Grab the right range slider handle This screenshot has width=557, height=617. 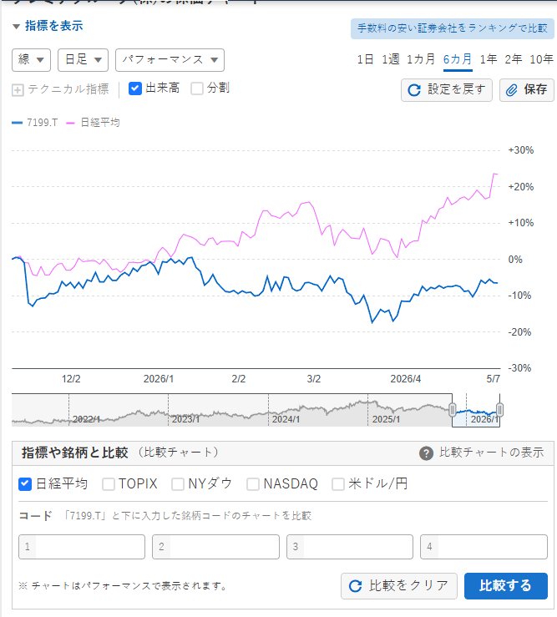[499, 410]
